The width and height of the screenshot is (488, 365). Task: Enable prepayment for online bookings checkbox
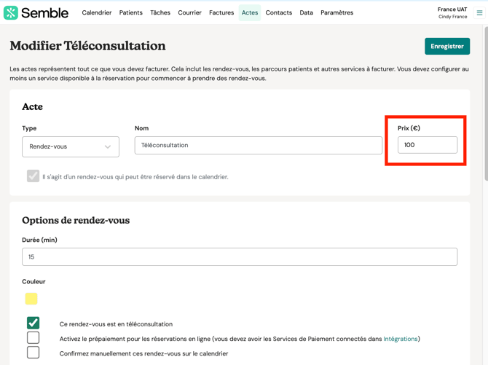34,338
